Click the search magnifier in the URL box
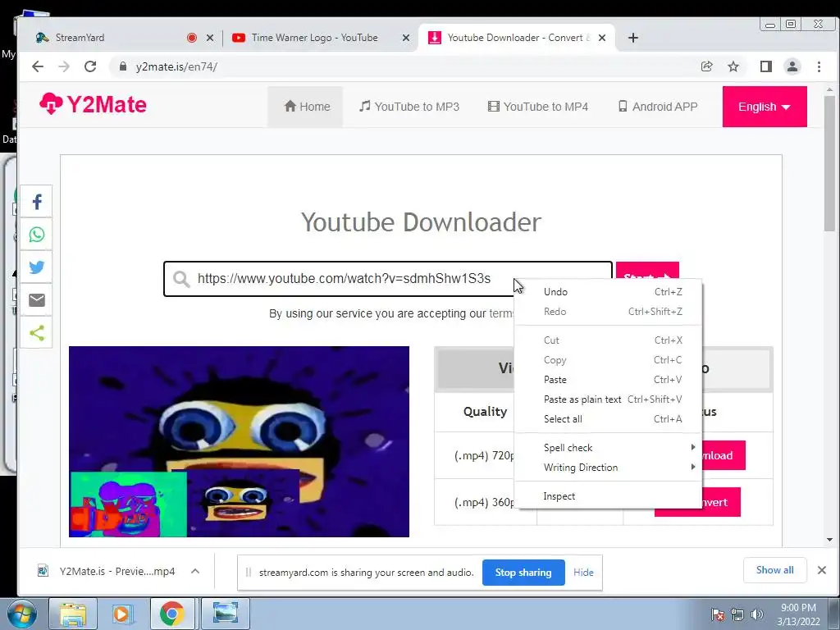The width and height of the screenshot is (840, 630). (x=181, y=279)
